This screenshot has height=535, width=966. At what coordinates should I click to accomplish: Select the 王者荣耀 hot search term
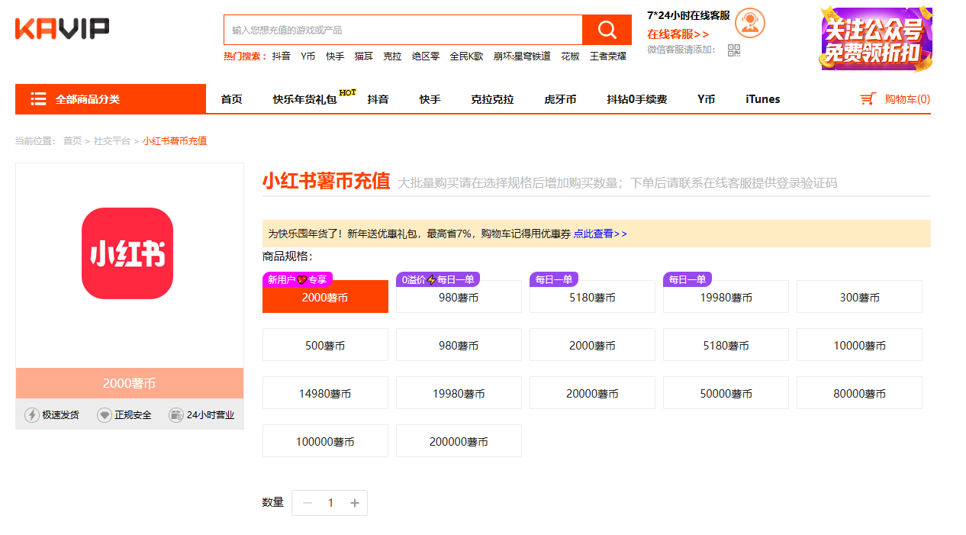[607, 56]
